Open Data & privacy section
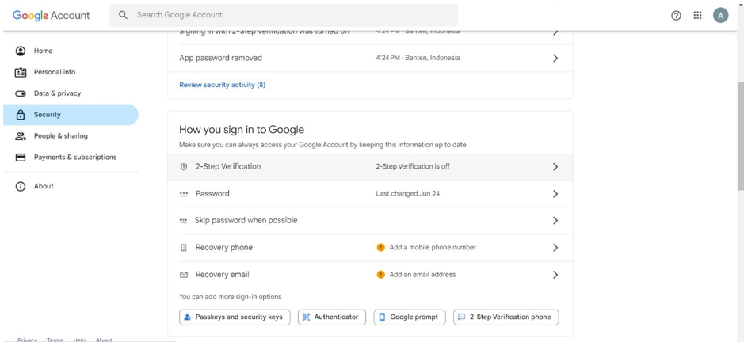The width and height of the screenshot is (744, 342). [71, 93]
